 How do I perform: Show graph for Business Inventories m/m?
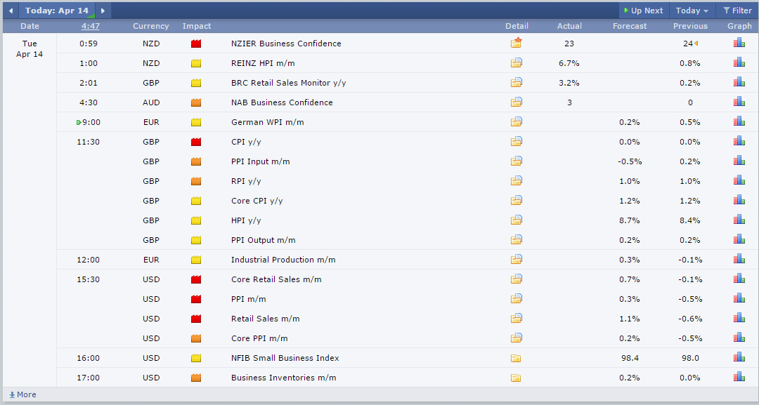(739, 377)
